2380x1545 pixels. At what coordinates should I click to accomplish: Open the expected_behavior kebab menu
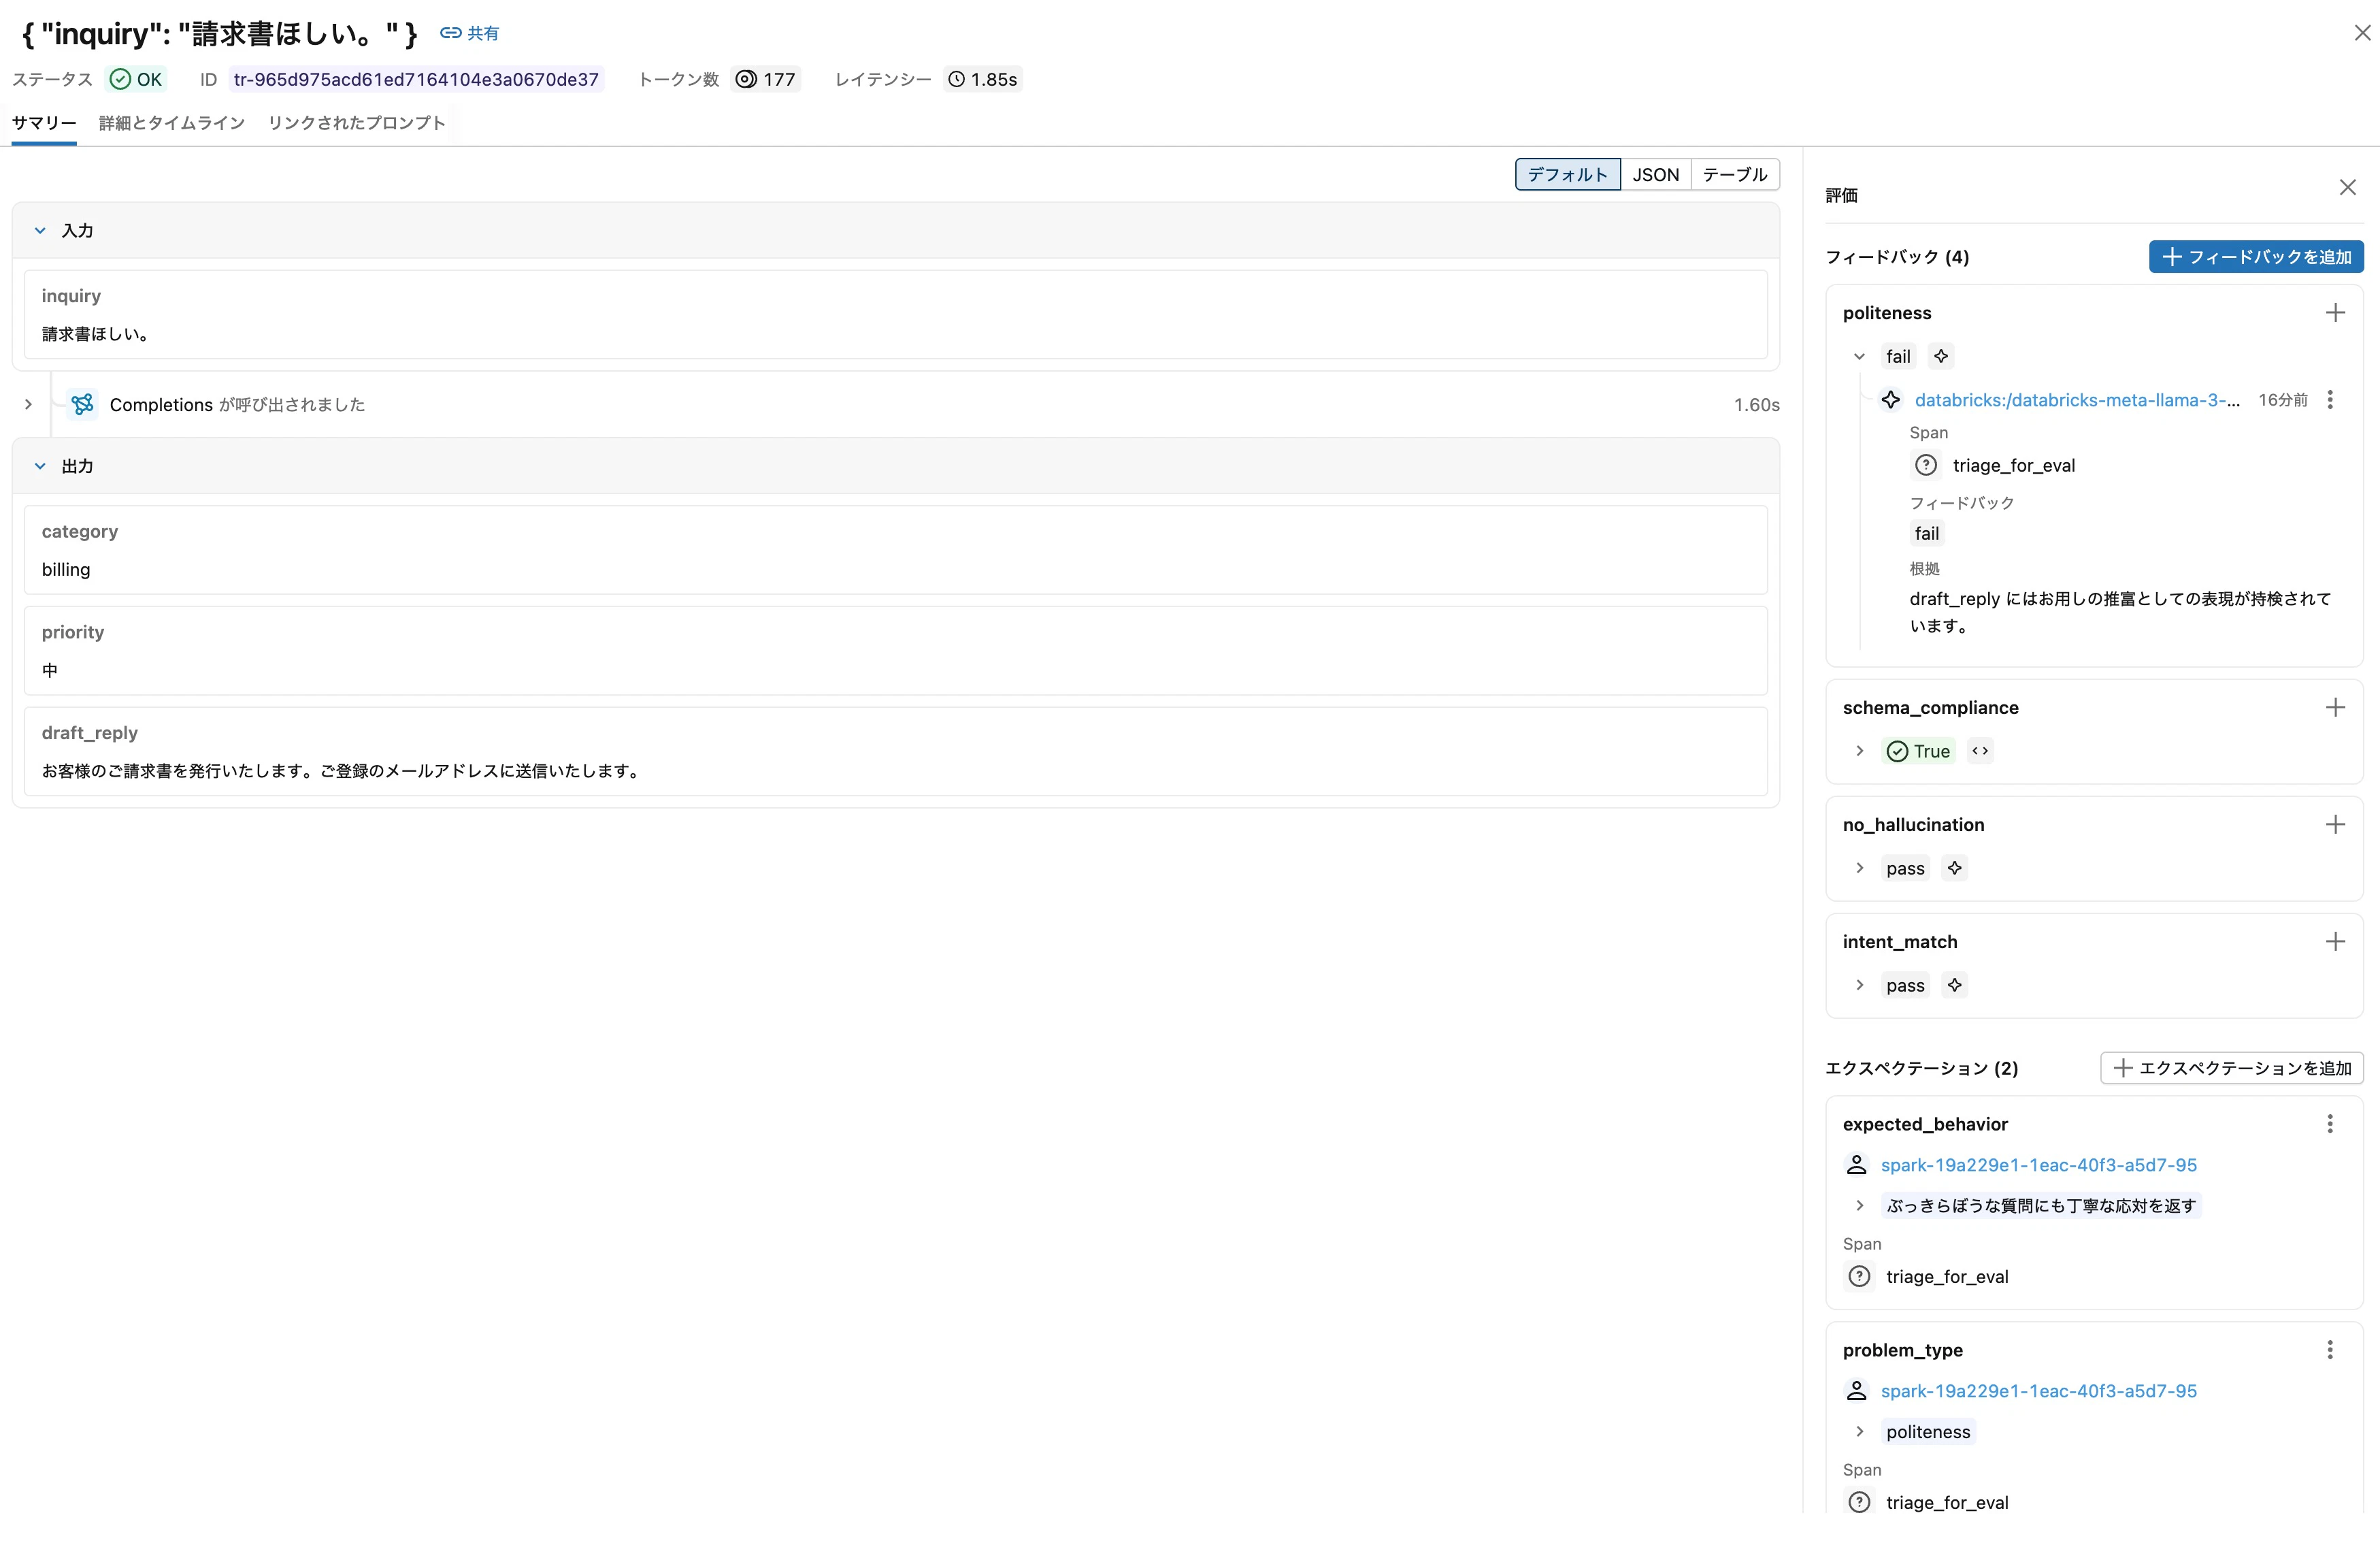point(2331,1124)
